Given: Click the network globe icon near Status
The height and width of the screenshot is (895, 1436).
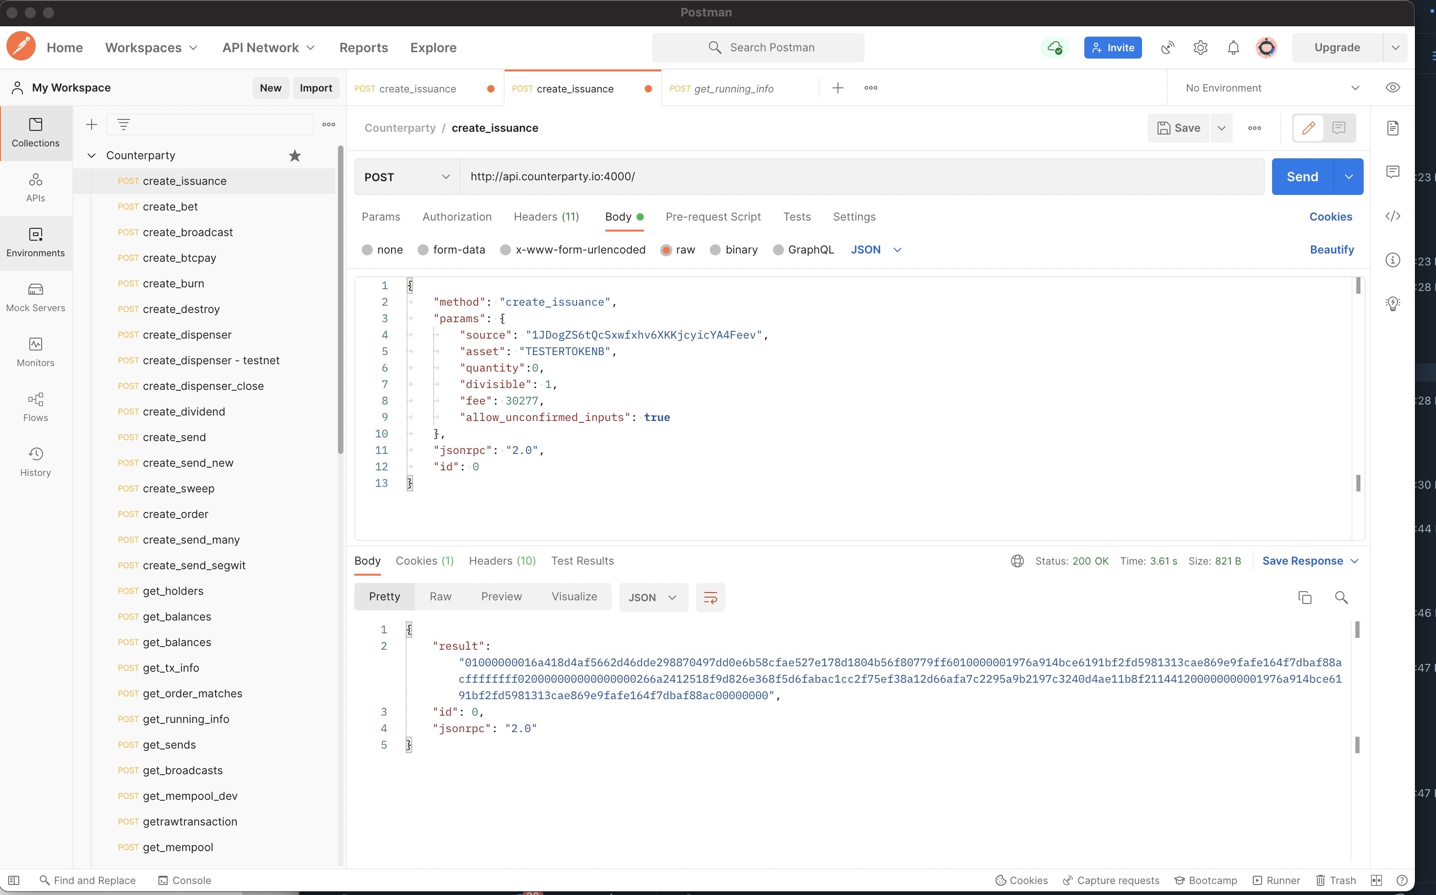Looking at the screenshot, I should coord(1017,561).
